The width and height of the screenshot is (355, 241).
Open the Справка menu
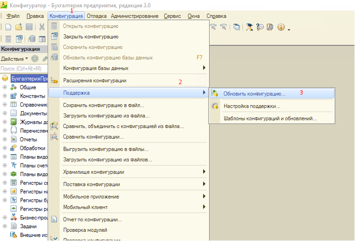(216, 16)
